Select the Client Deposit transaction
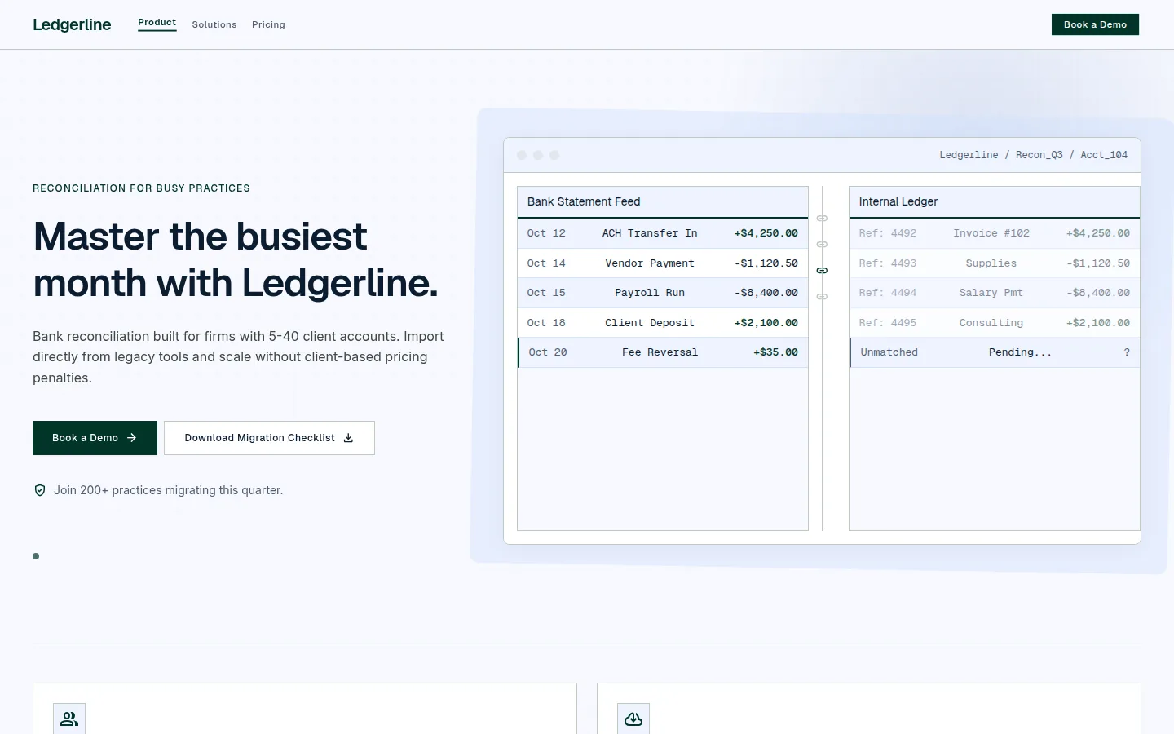The height and width of the screenshot is (734, 1174). point(663,323)
